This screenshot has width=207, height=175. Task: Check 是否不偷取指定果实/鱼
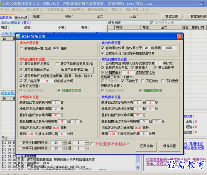click(57, 64)
